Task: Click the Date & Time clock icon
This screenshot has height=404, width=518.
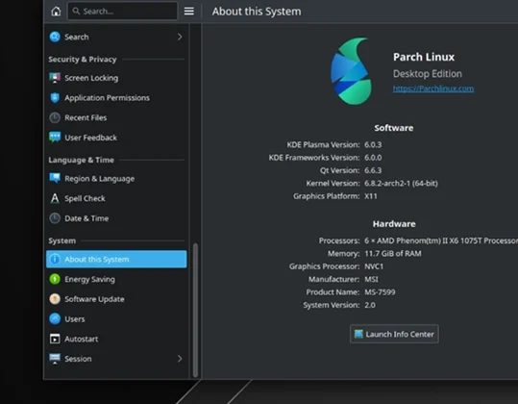Action: [x=55, y=218]
